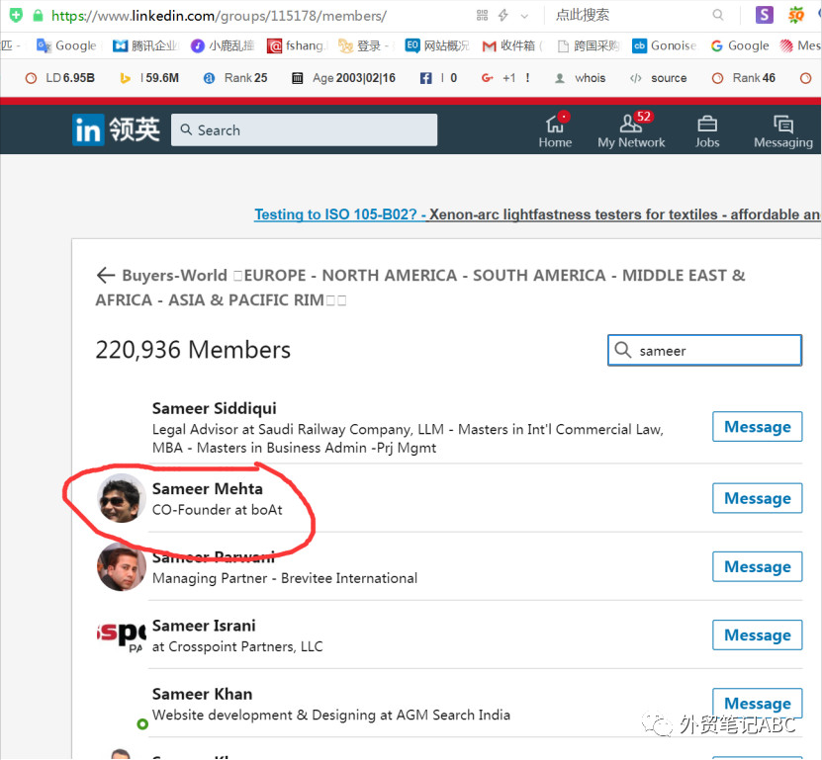Click the green padlock in address bar
This screenshot has height=760, width=822.
(x=38, y=15)
